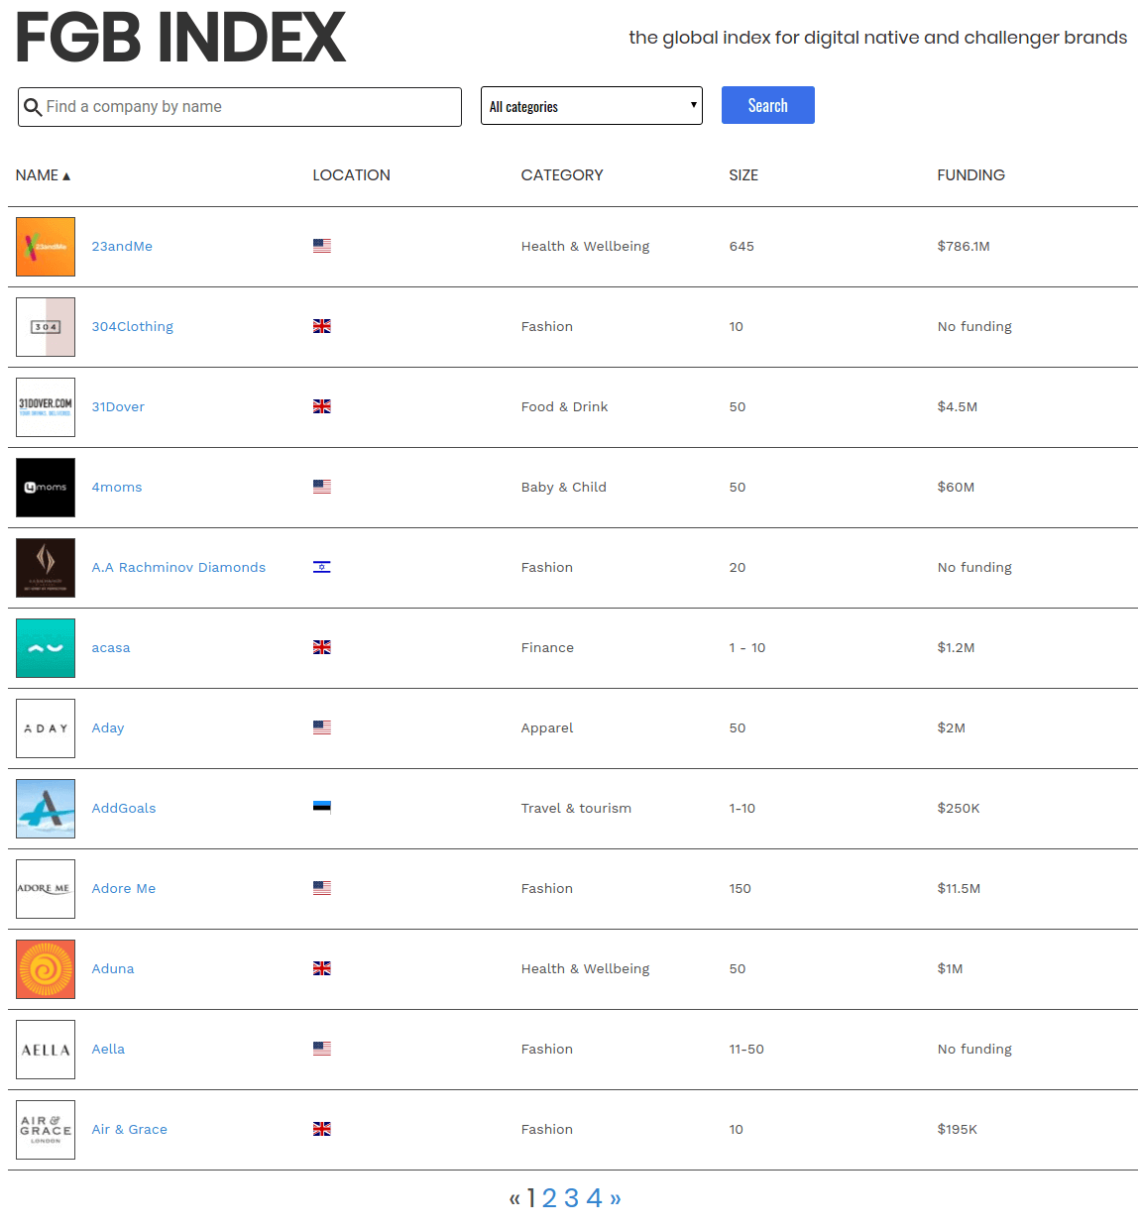
Task: Click the Israel flag for A.A Rachminov Diamonds
Action: 322,567
